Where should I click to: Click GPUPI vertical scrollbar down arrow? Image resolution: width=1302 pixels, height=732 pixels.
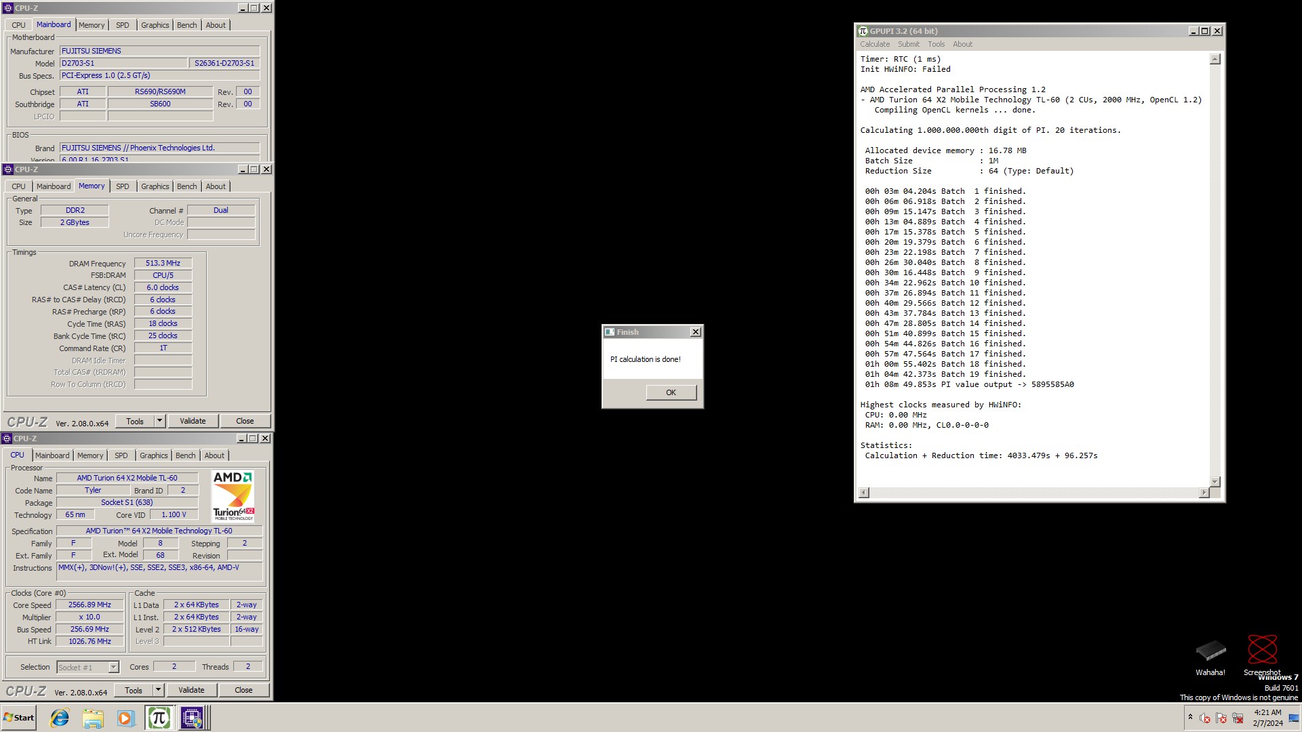pos(1215,482)
